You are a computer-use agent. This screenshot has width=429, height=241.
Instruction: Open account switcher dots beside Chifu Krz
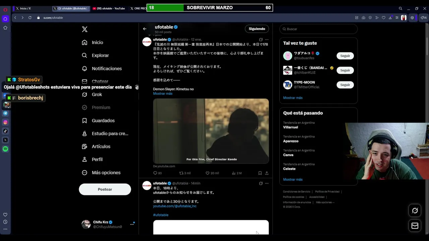pos(132,224)
